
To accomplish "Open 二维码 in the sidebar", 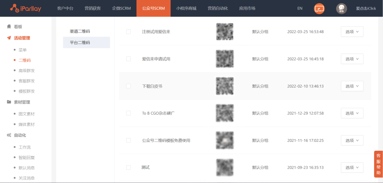I will click(25, 60).
